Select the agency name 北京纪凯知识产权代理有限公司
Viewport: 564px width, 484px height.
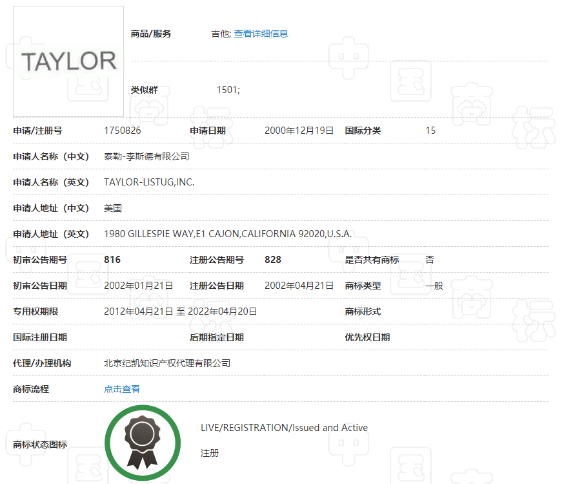pos(167,363)
